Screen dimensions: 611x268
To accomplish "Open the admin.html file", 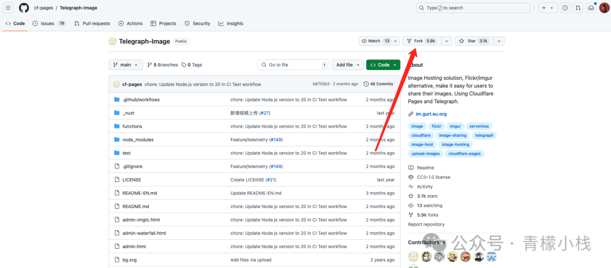I will point(134,247).
